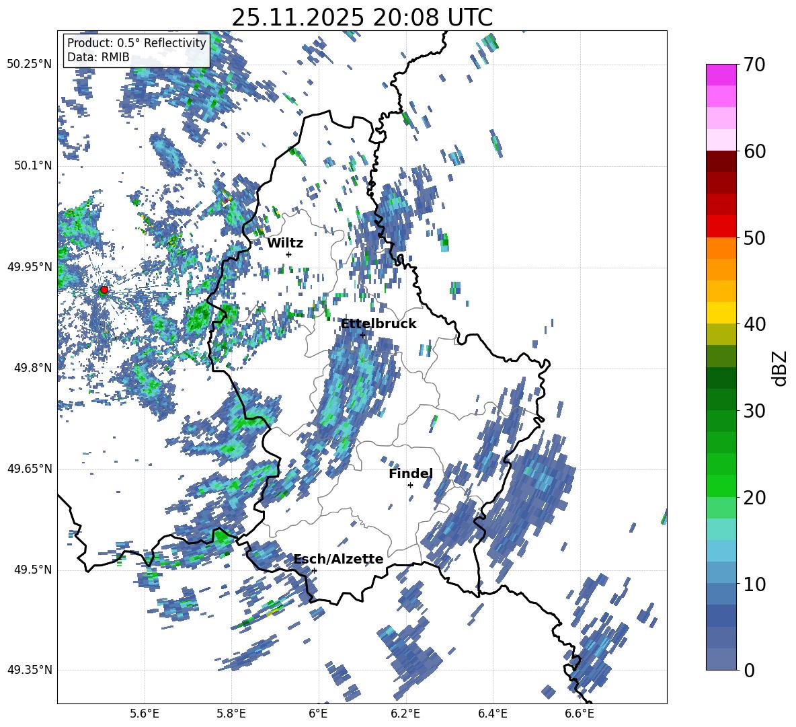Click the title "25.11.2025 20:08 UTC"
This screenshot has width=796, height=727.
[x=362, y=17]
